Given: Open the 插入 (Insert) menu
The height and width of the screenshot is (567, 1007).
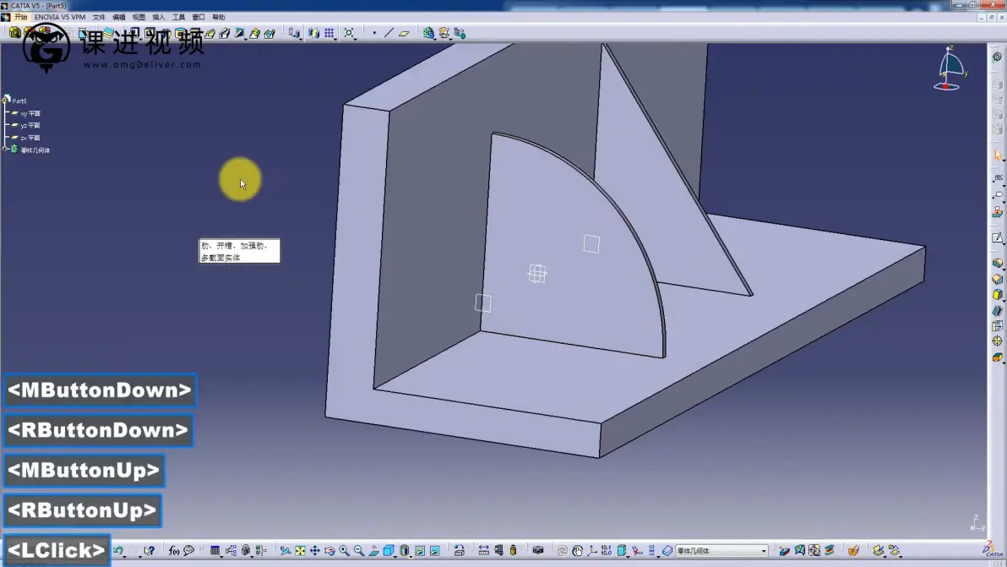Looking at the screenshot, I should [x=159, y=18].
